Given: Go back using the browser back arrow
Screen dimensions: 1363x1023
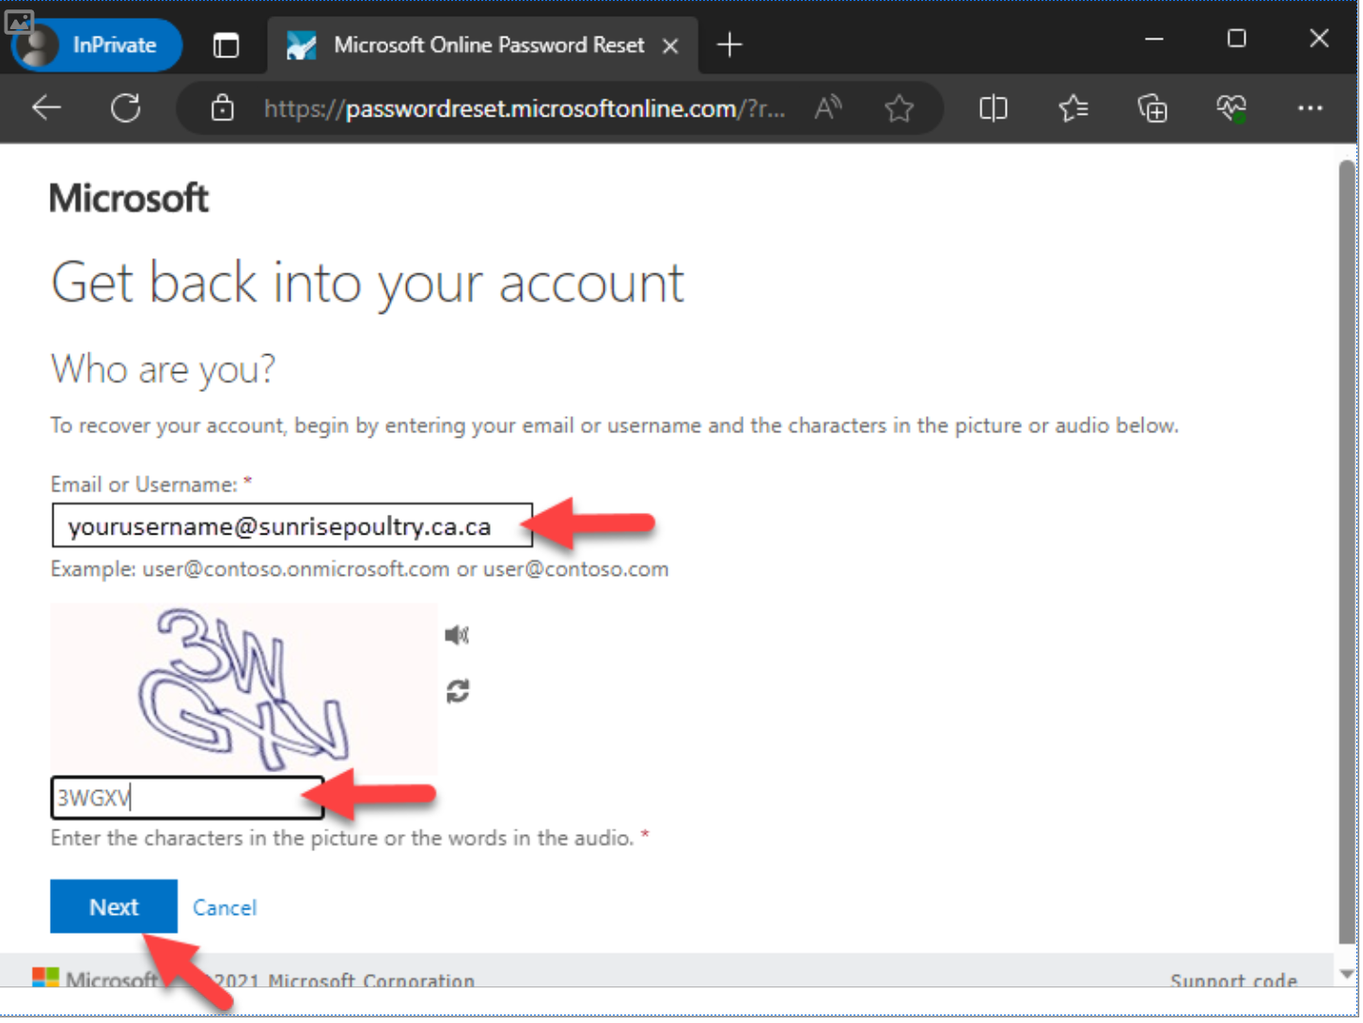Looking at the screenshot, I should [x=46, y=109].
